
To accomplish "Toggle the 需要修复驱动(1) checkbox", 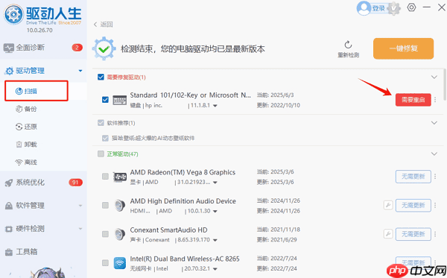I will click(101, 77).
